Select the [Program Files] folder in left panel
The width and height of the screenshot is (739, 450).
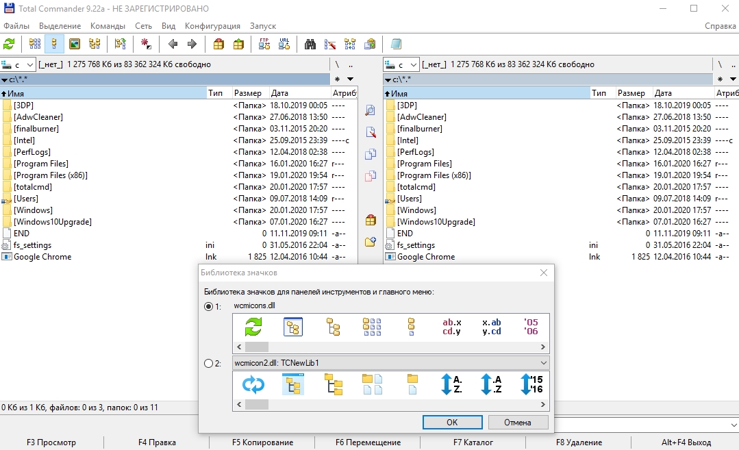40,164
